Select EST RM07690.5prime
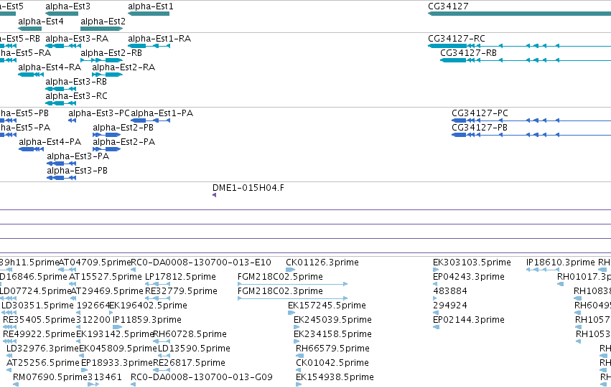The height and width of the screenshot is (388, 611). (x=50, y=377)
